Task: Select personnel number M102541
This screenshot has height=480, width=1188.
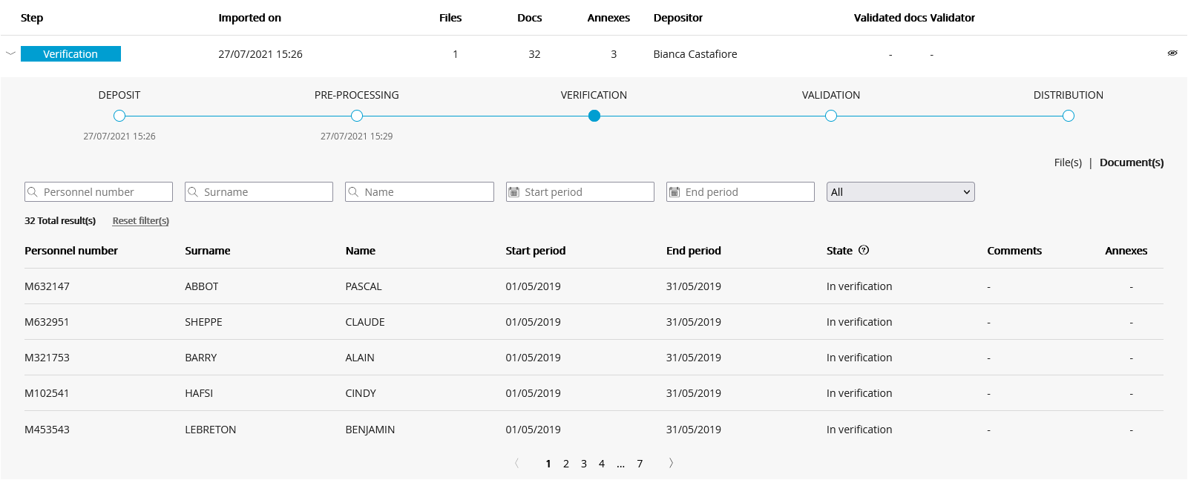Action: pos(47,393)
